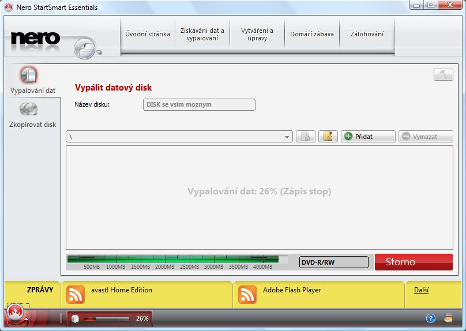Edit the Název disku text field
The width and height of the screenshot is (466, 331).
point(199,104)
